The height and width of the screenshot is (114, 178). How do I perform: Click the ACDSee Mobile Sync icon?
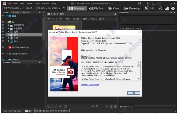click(10, 47)
